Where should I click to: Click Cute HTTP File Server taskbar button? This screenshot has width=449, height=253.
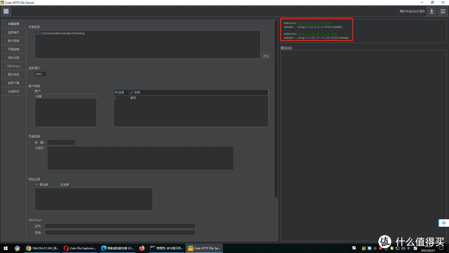tap(204, 248)
